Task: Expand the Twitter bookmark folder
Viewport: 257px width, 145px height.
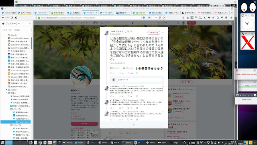Action: click(x=7, y=90)
